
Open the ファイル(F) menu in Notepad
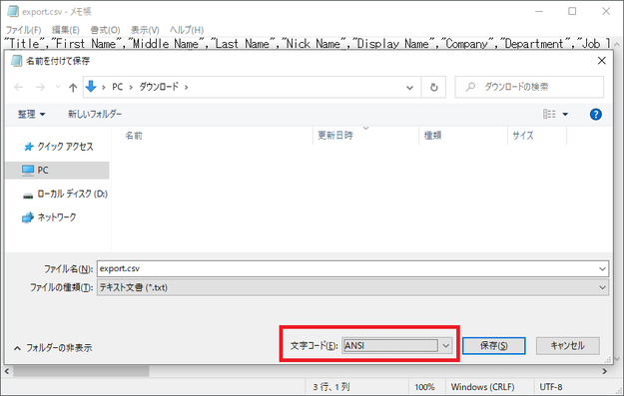(24, 30)
